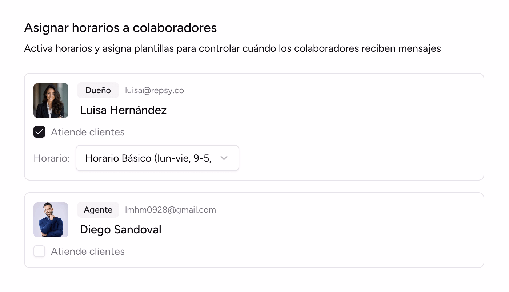Click the Dueño role badge
Screen dimensions: 509x292
[x=98, y=90]
